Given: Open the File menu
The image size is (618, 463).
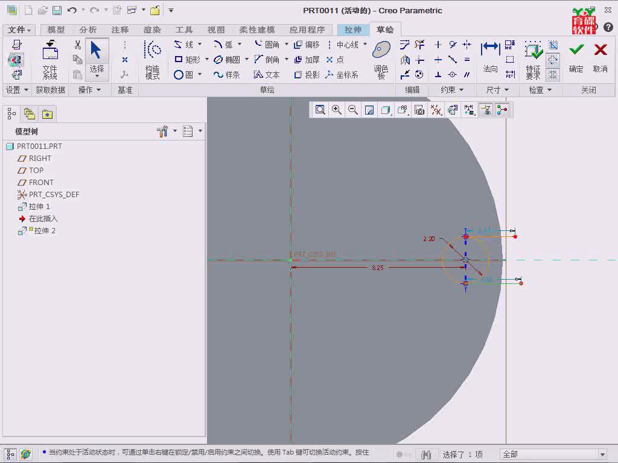Looking at the screenshot, I should pyautogui.click(x=19, y=30).
